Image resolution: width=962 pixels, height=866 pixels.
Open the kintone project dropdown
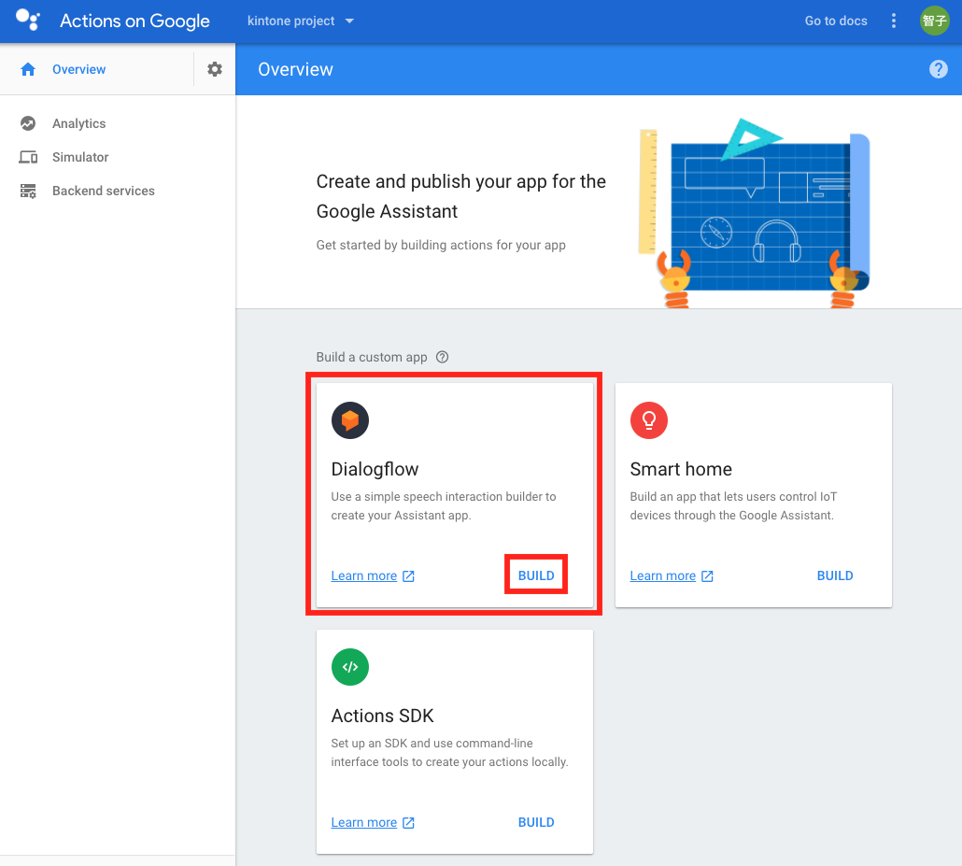click(301, 21)
